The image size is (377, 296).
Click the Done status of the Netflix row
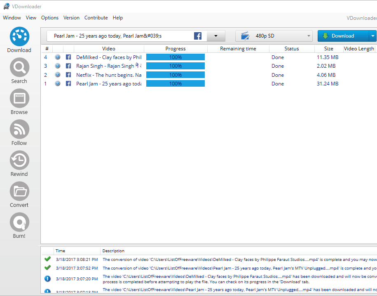pyautogui.click(x=278, y=75)
